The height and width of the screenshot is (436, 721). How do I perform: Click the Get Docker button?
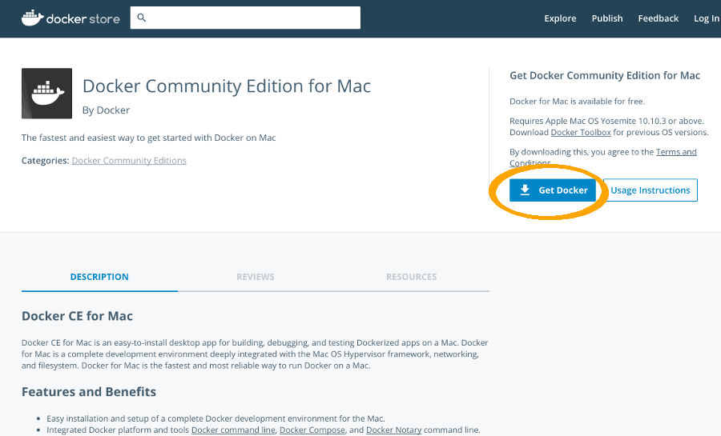pyautogui.click(x=553, y=190)
